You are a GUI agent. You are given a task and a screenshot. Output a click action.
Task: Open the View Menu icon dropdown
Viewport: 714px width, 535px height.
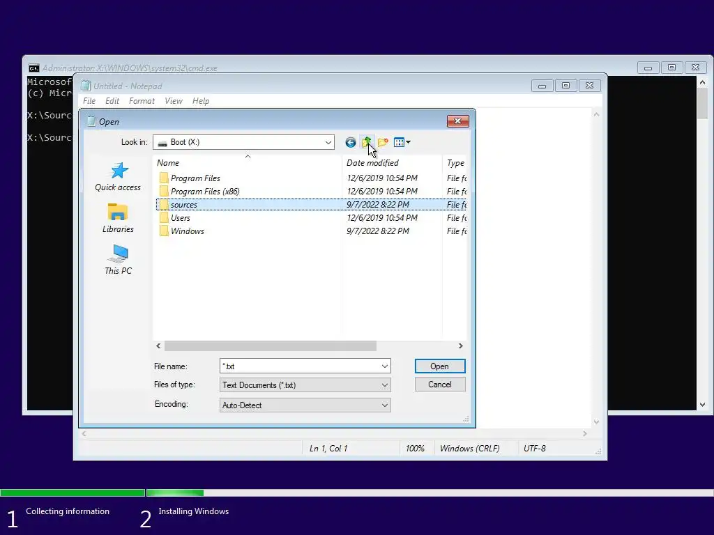(402, 142)
